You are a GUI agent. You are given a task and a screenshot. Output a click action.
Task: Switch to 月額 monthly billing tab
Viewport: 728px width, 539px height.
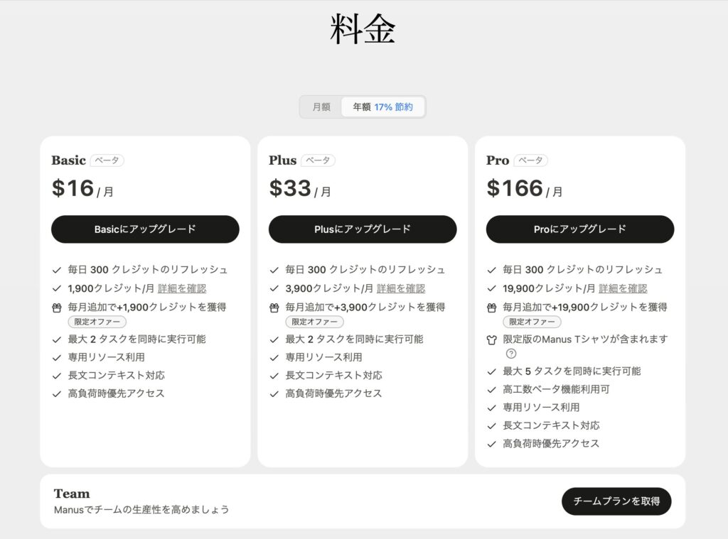(x=321, y=107)
